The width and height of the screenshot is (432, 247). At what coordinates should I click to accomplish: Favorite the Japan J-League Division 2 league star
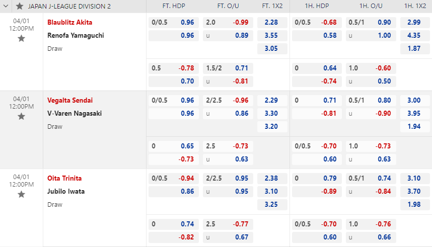point(20,6)
